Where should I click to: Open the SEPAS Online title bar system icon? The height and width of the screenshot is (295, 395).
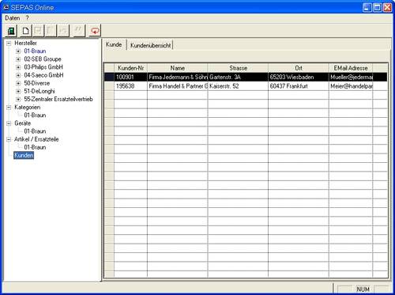[x=6, y=8]
